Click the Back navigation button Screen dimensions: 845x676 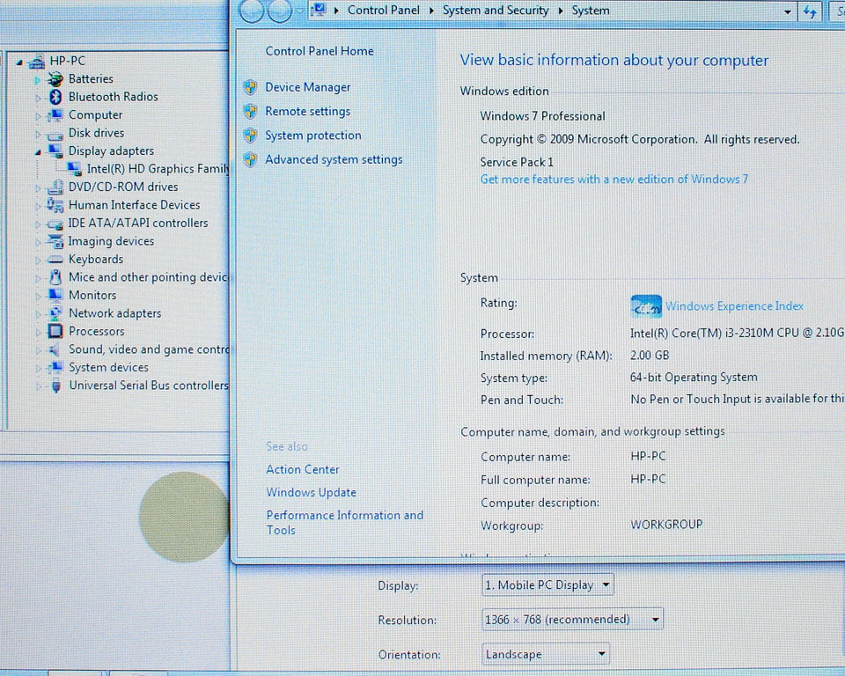(x=251, y=11)
